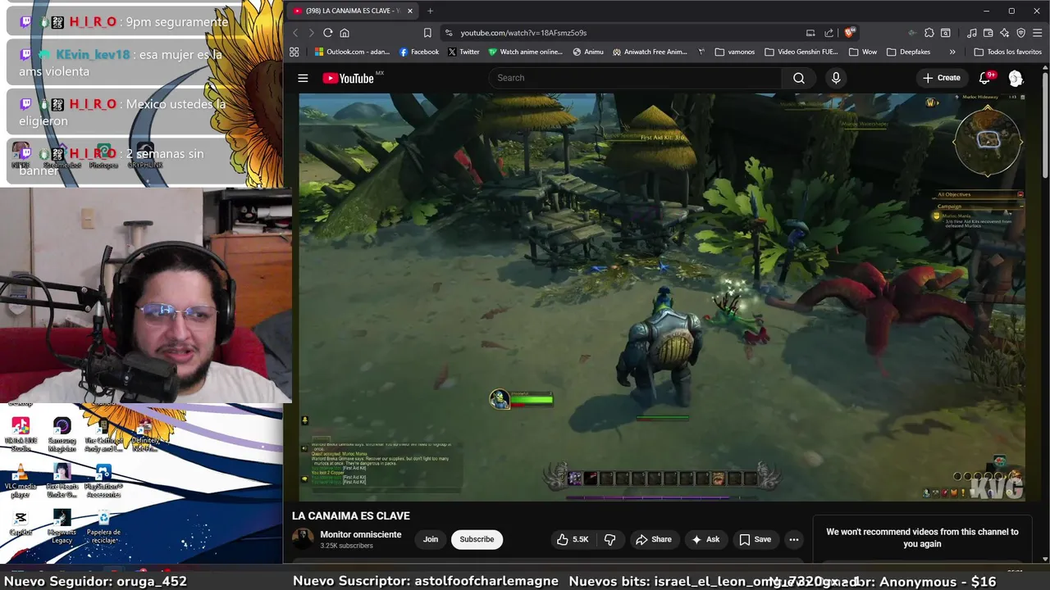Screen dimensions: 1050x590
Task: Open Aniwatch Free Anime bookmark
Action: (x=650, y=52)
